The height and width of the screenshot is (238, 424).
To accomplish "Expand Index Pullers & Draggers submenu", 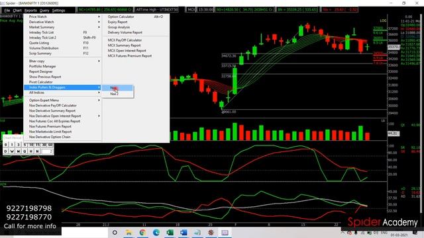I will [x=62, y=87].
